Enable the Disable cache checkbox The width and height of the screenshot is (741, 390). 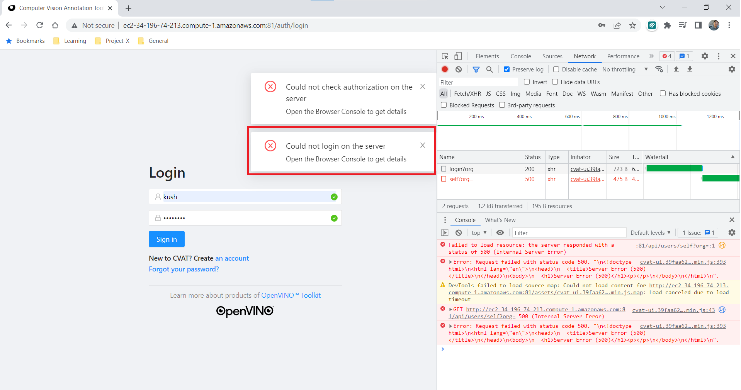[556, 69]
